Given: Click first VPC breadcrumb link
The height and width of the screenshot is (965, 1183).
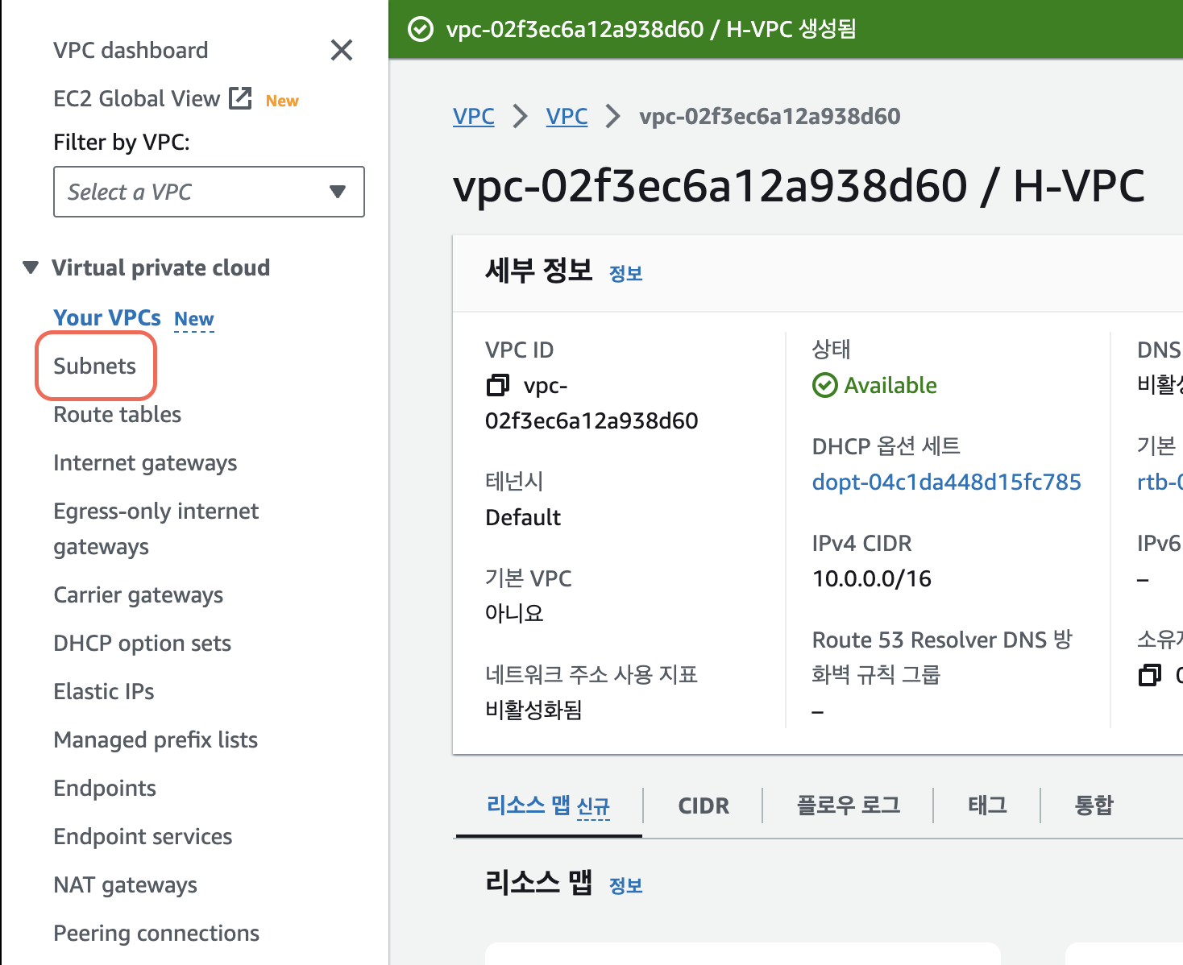Looking at the screenshot, I should pos(474,116).
